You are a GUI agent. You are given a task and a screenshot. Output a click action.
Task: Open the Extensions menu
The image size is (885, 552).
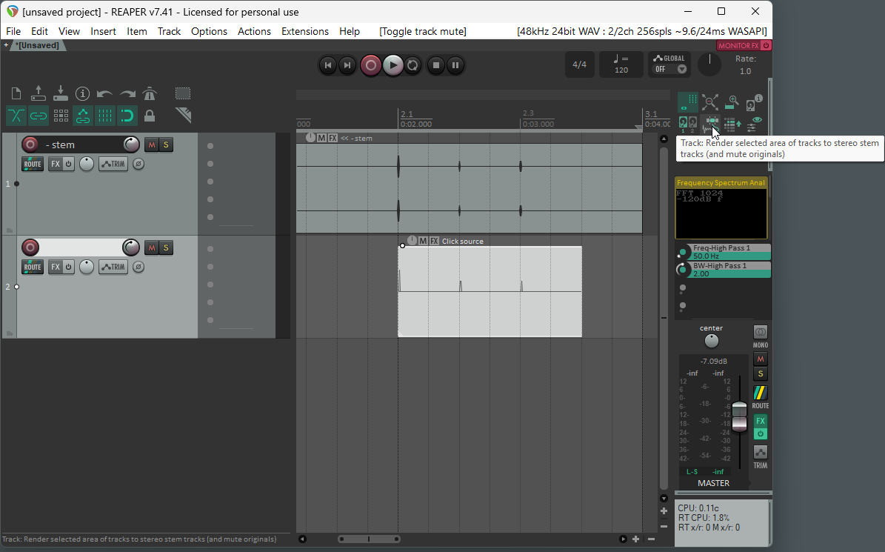tap(304, 31)
